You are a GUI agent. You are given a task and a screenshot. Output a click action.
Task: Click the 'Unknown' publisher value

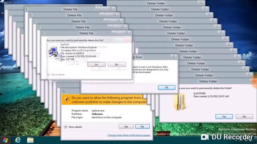point(97,114)
